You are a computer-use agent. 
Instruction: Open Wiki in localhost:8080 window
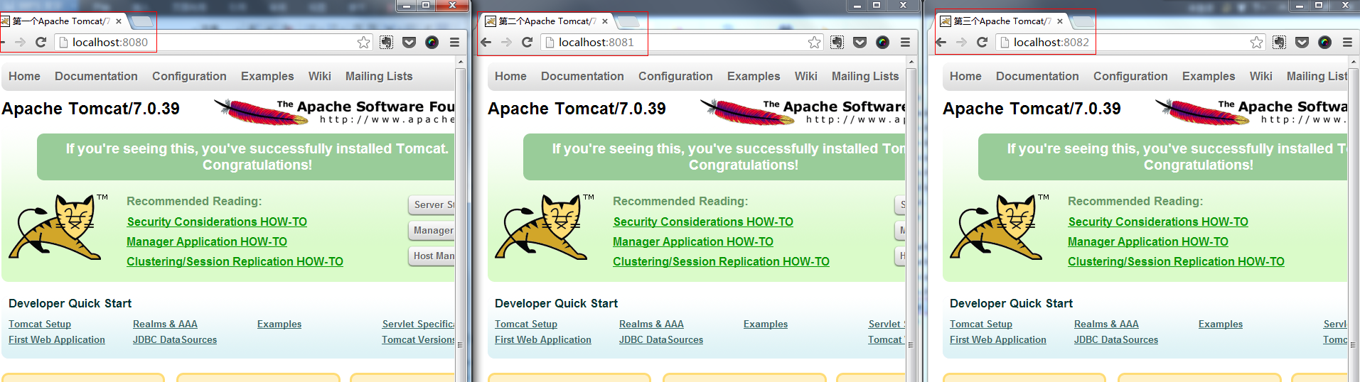click(x=319, y=76)
